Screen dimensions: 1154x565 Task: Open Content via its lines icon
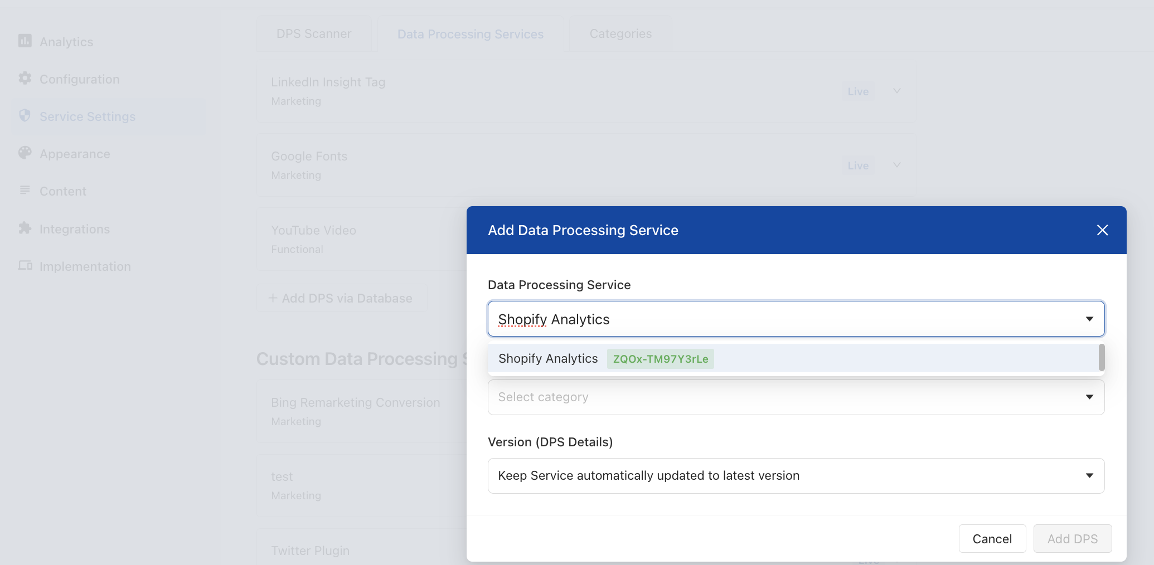coord(25,190)
